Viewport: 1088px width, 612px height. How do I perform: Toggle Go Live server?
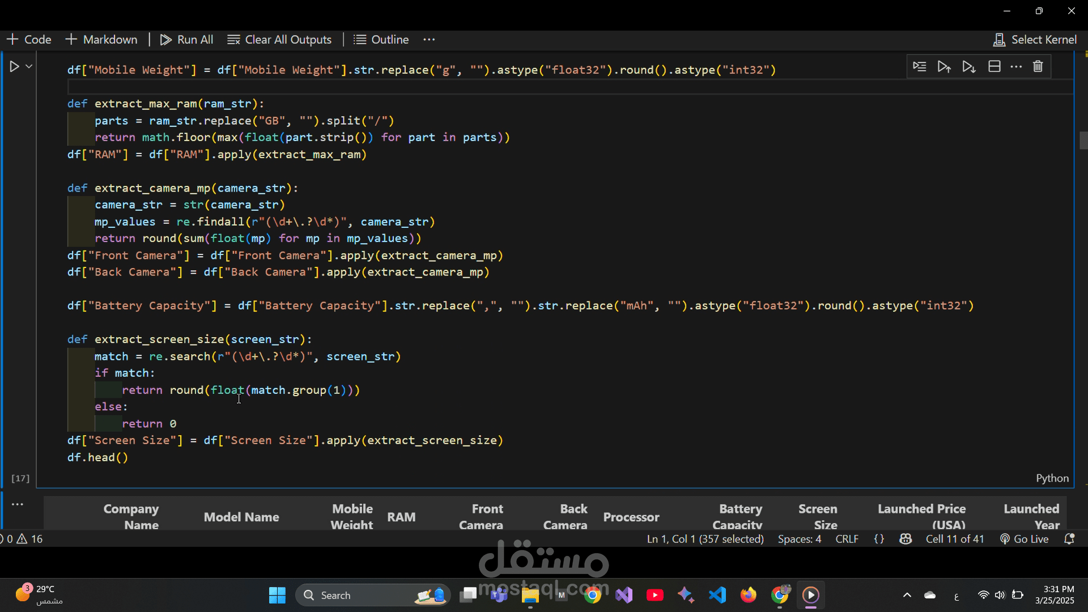coord(1025,539)
